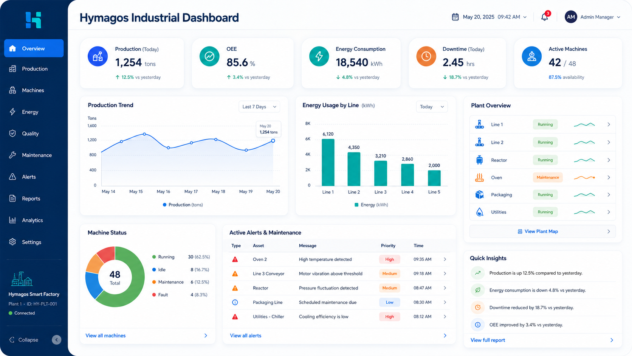Click the Hymagos logo in the sidebar

[33, 20]
